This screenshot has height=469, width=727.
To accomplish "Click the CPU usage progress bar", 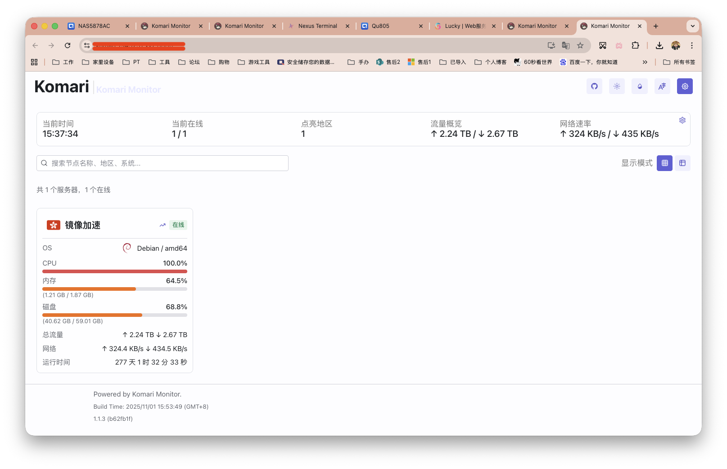I will [x=114, y=271].
